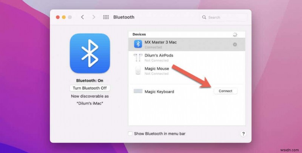Click the search magnifying glass icon
302x153 pixels.
pyautogui.click(x=204, y=17)
